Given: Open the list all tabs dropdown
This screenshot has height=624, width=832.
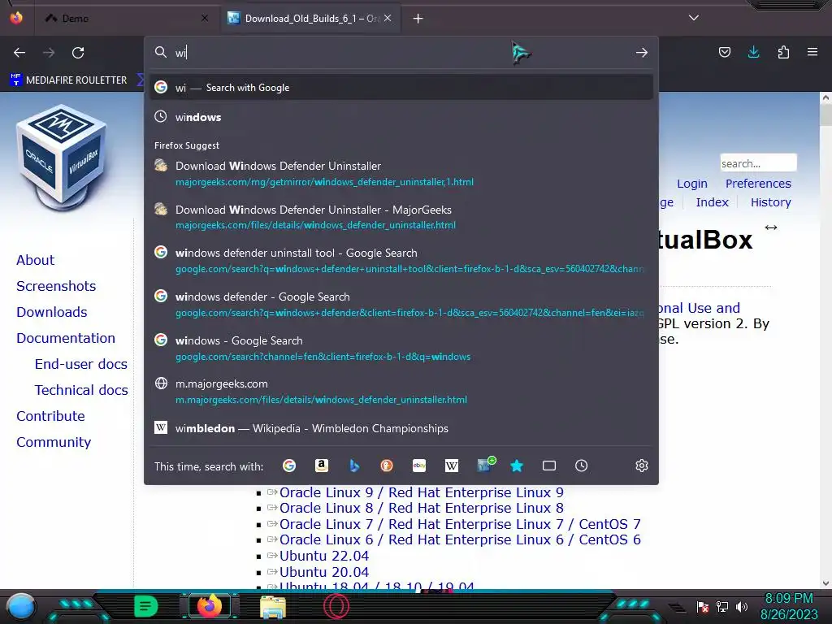Looking at the screenshot, I should point(694,18).
